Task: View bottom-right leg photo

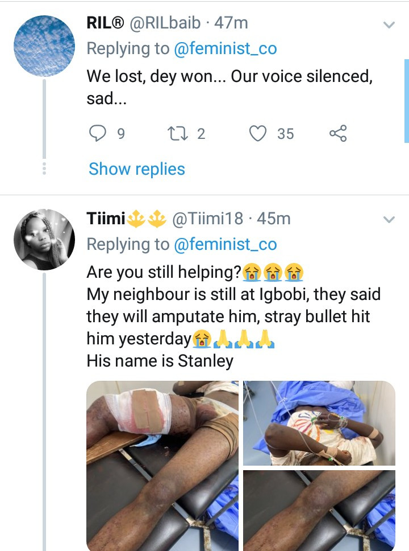Action: [319, 511]
